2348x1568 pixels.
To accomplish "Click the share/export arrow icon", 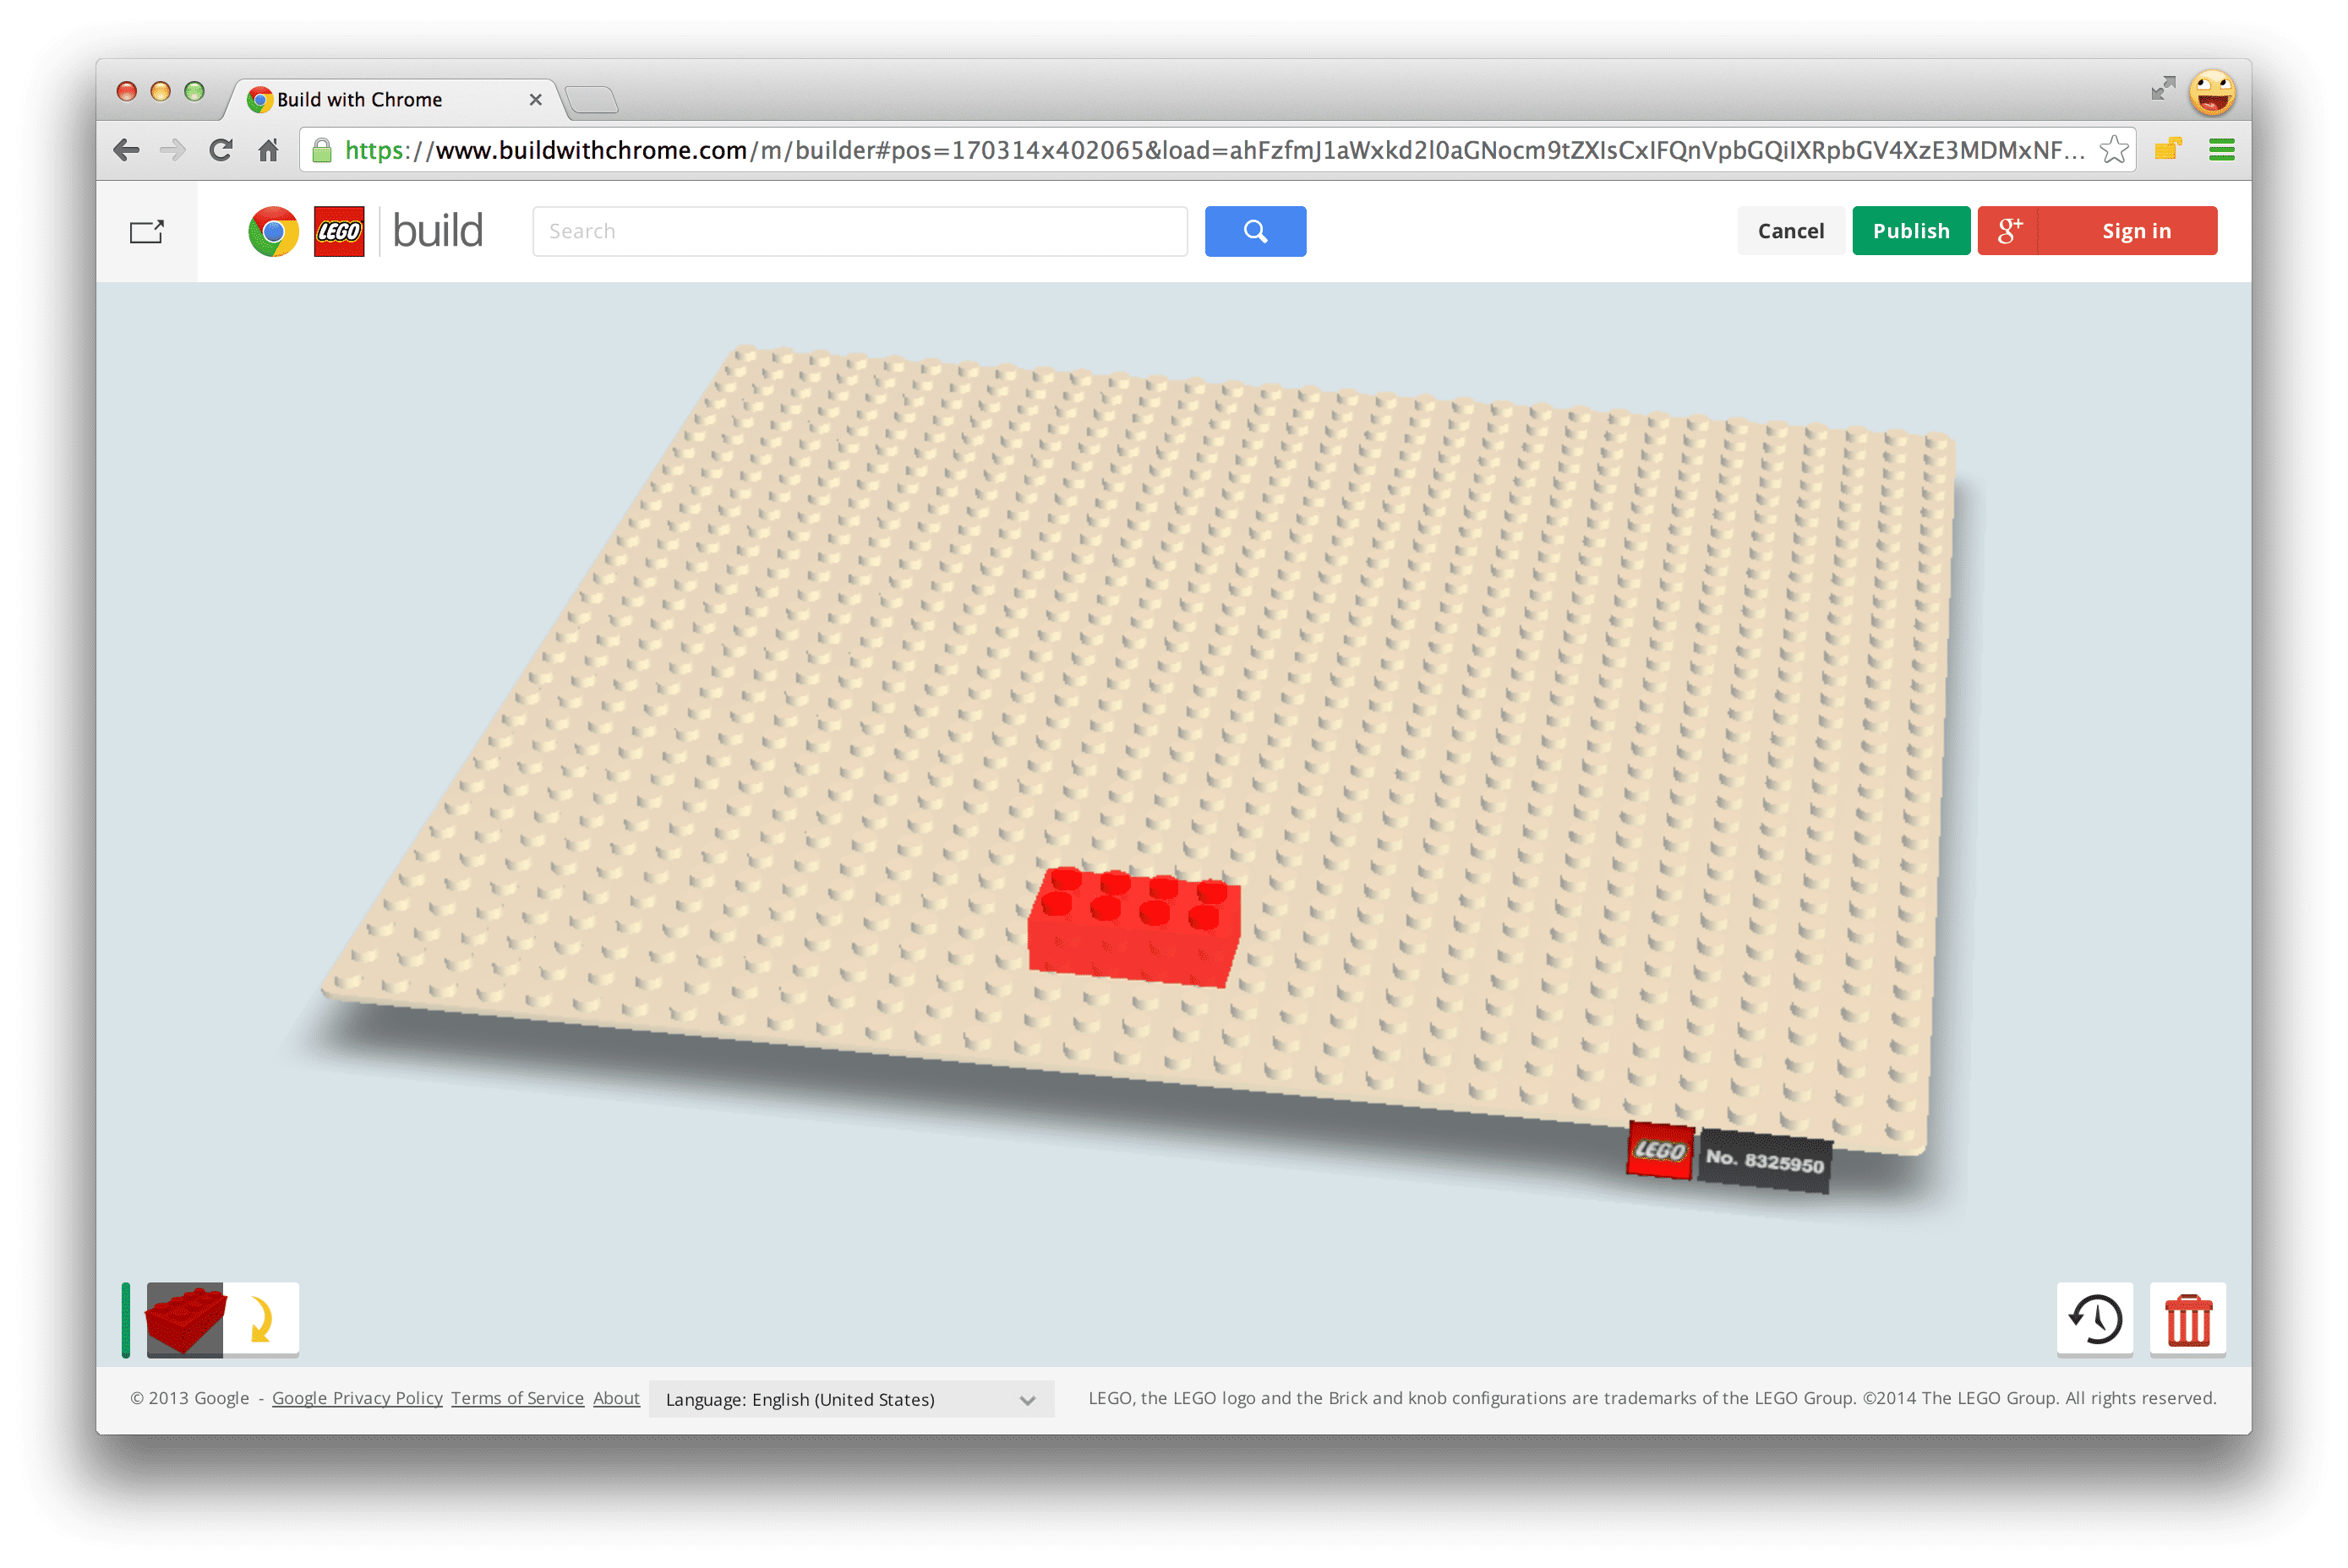I will (149, 229).
